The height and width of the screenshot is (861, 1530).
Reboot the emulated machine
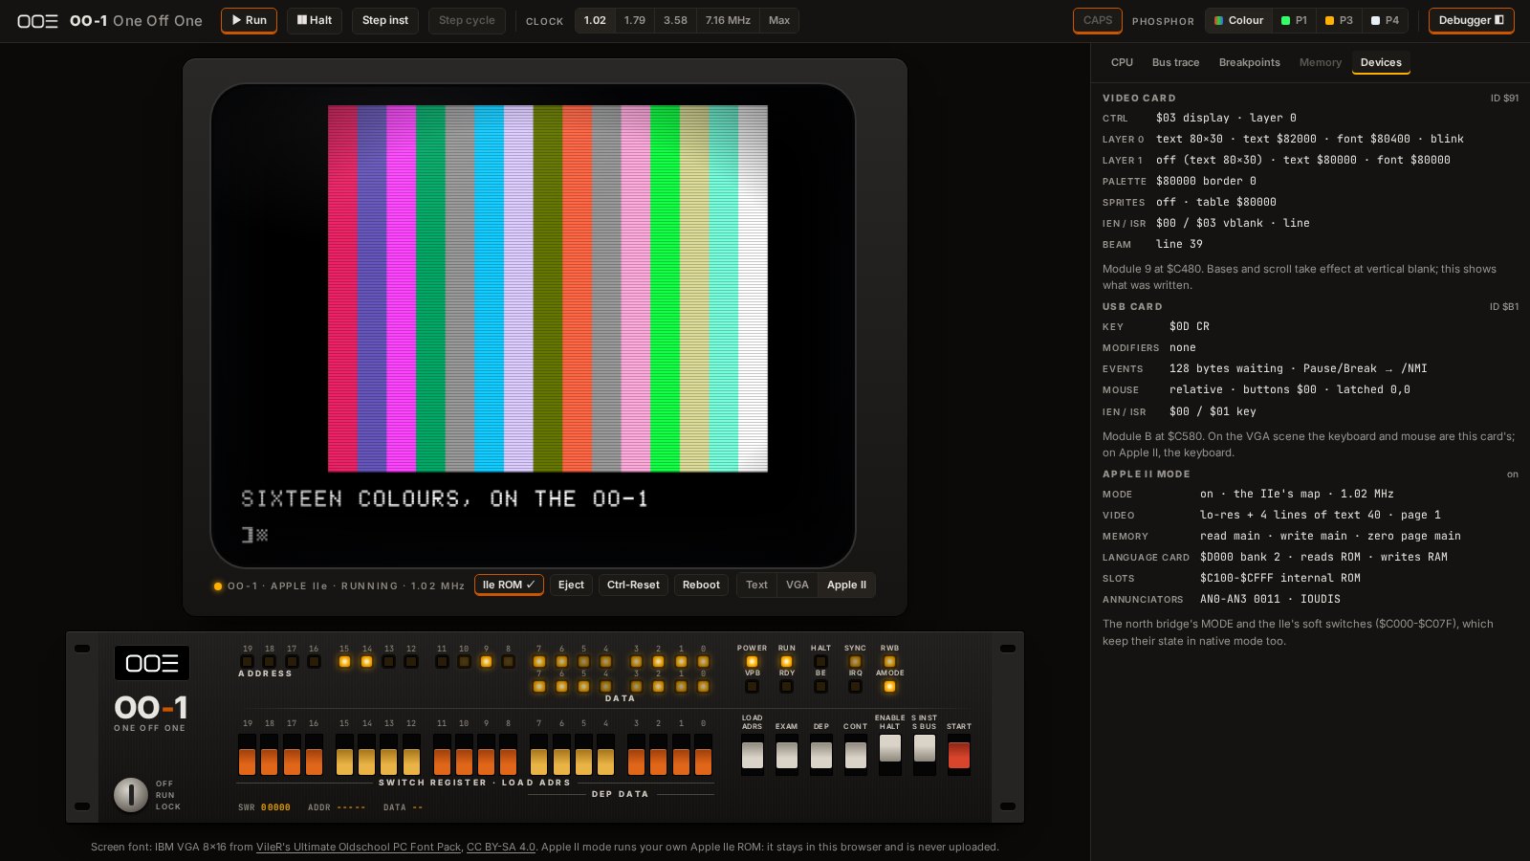tap(701, 585)
